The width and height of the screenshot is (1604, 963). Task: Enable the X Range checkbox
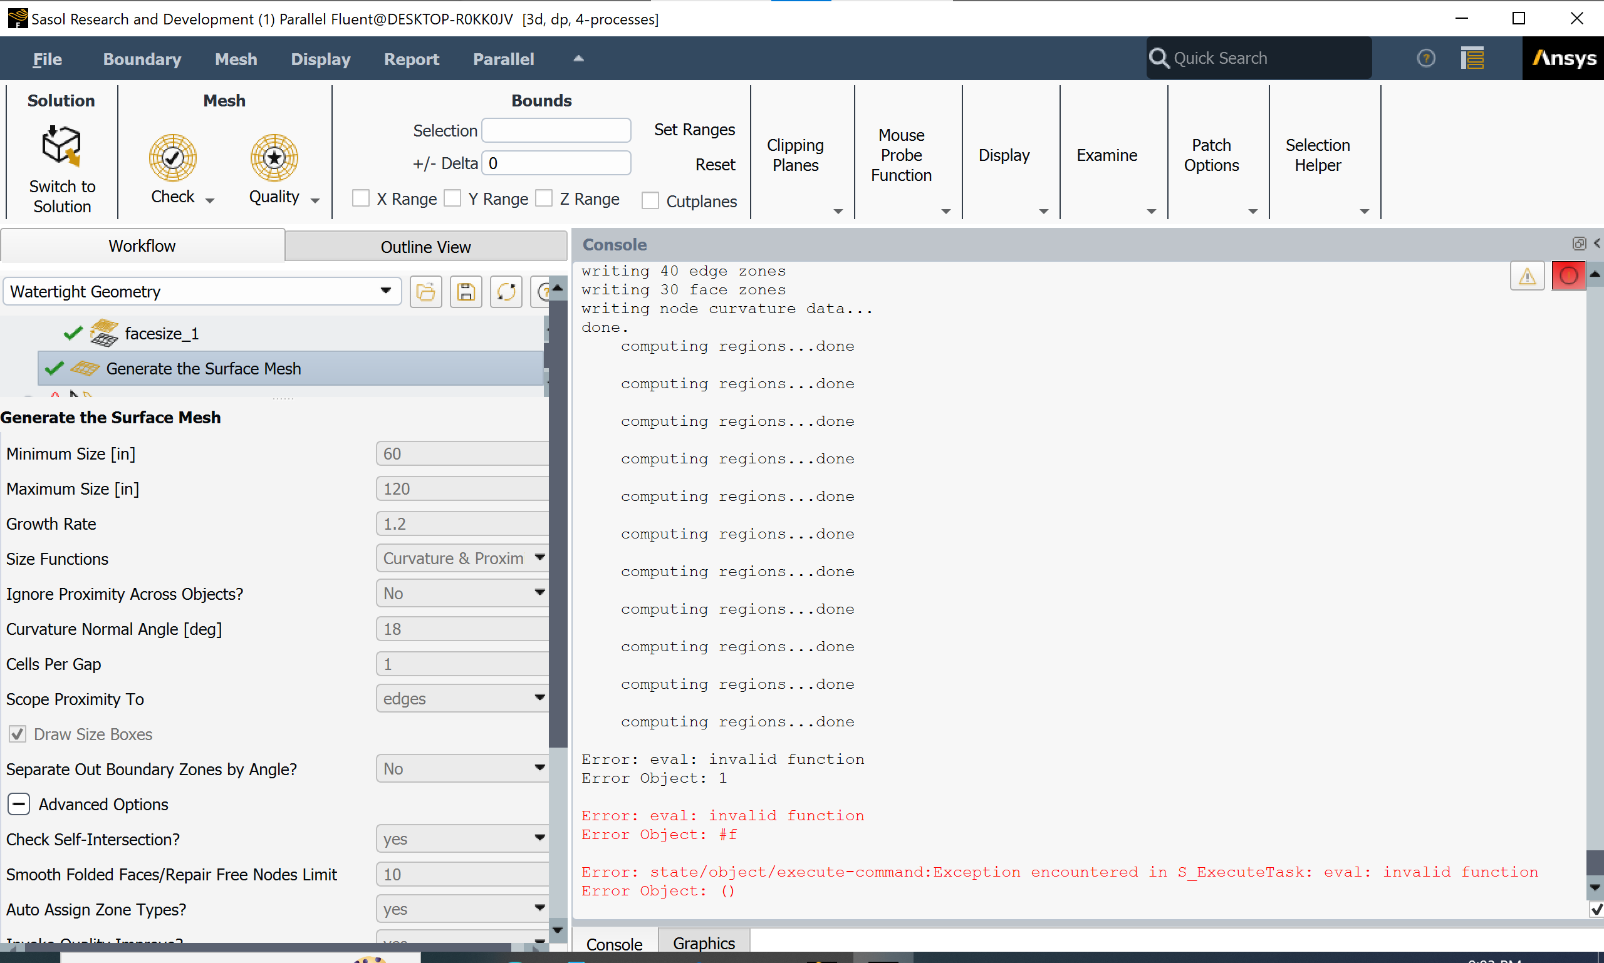coord(360,198)
